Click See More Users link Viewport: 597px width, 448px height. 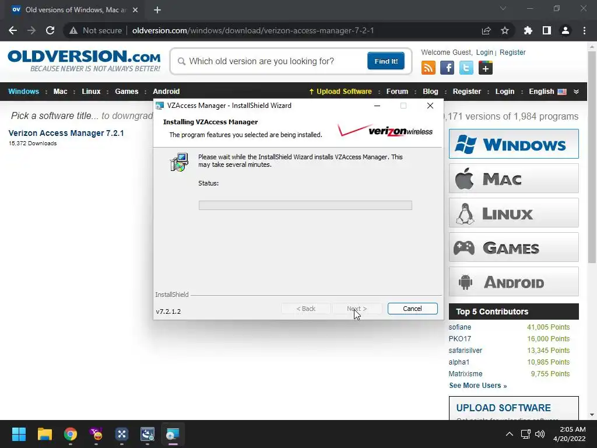(x=478, y=386)
